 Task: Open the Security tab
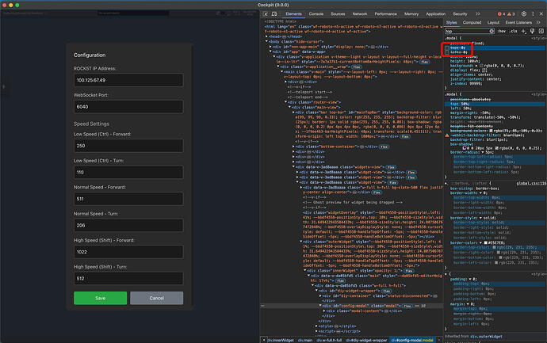[460, 14]
